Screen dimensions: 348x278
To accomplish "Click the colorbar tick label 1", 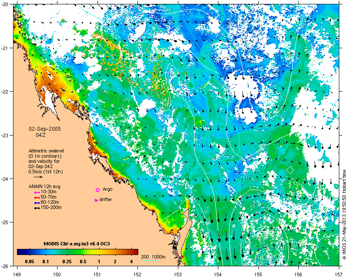I will click(99, 261).
